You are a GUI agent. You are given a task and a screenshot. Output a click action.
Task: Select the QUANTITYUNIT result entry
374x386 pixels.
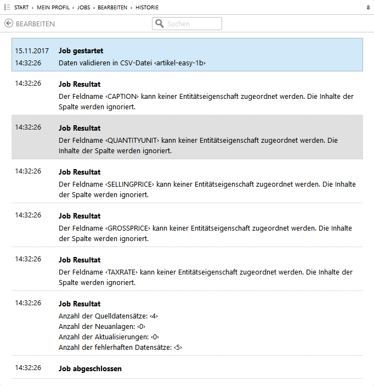[x=187, y=137]
